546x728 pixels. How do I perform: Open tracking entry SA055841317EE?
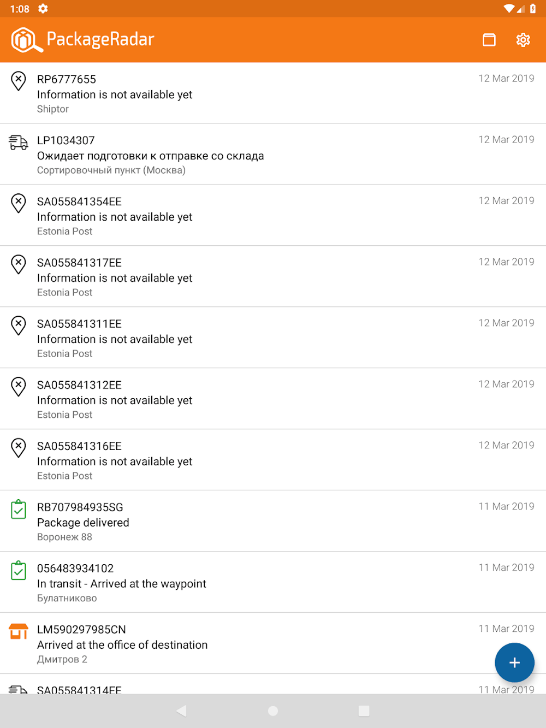coord(273,277)
